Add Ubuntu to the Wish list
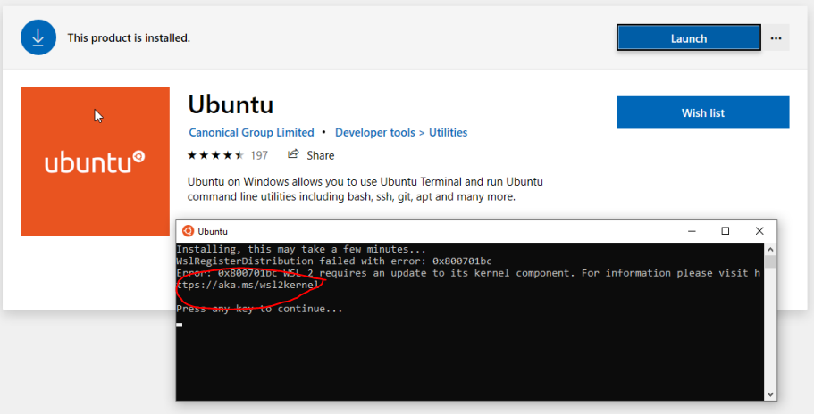 click(x=702, y=113)
